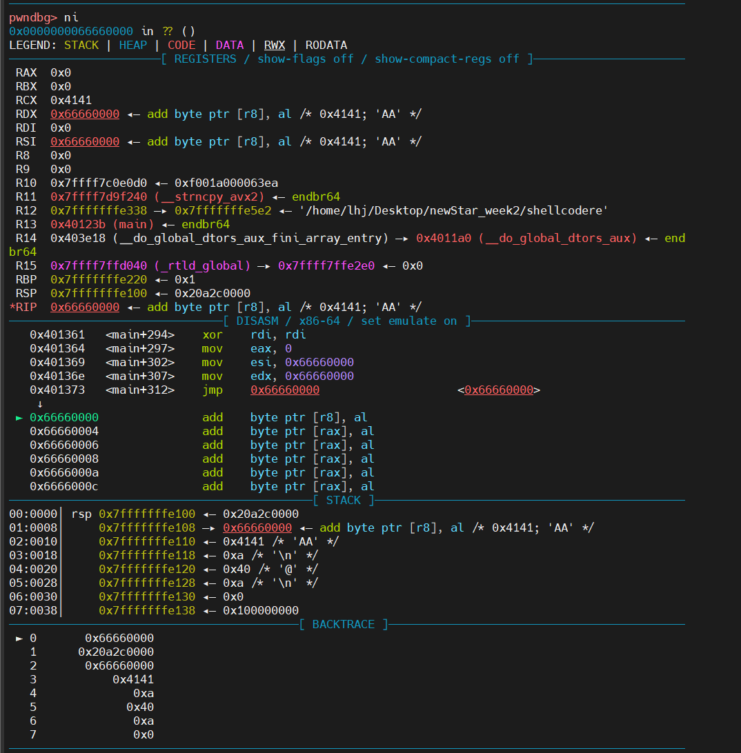The image size is (741, 753).
Task: Click backtrace frame 2 value 0x66660000
Action: pyautogui.click(x=119, y=666)
